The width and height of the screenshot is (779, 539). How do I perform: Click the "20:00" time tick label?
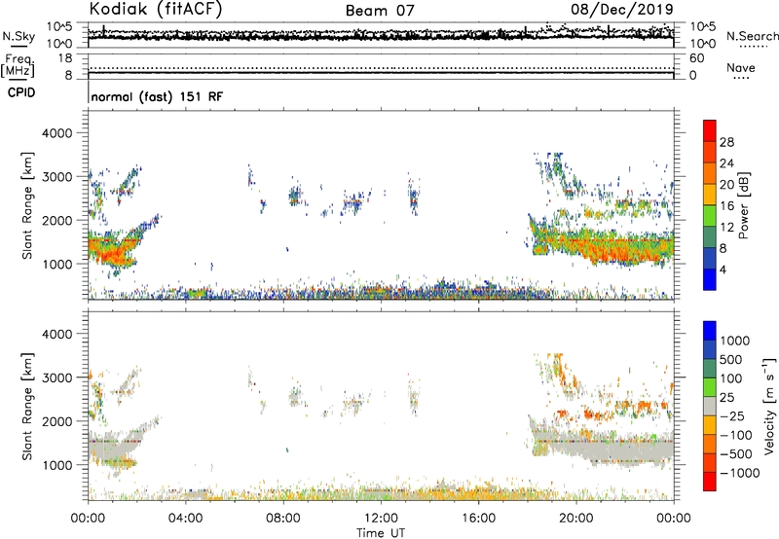[x=576, y=519]
